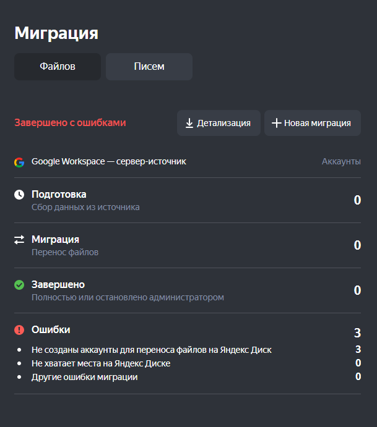Click the Google logo icon
377x427 pixels.
pos(19,162)
